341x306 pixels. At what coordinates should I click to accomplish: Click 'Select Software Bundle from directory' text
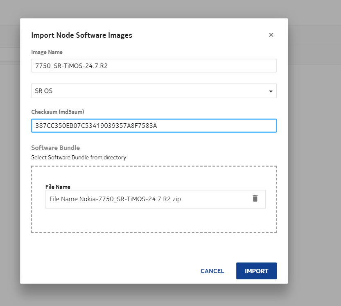coord(79,157)
